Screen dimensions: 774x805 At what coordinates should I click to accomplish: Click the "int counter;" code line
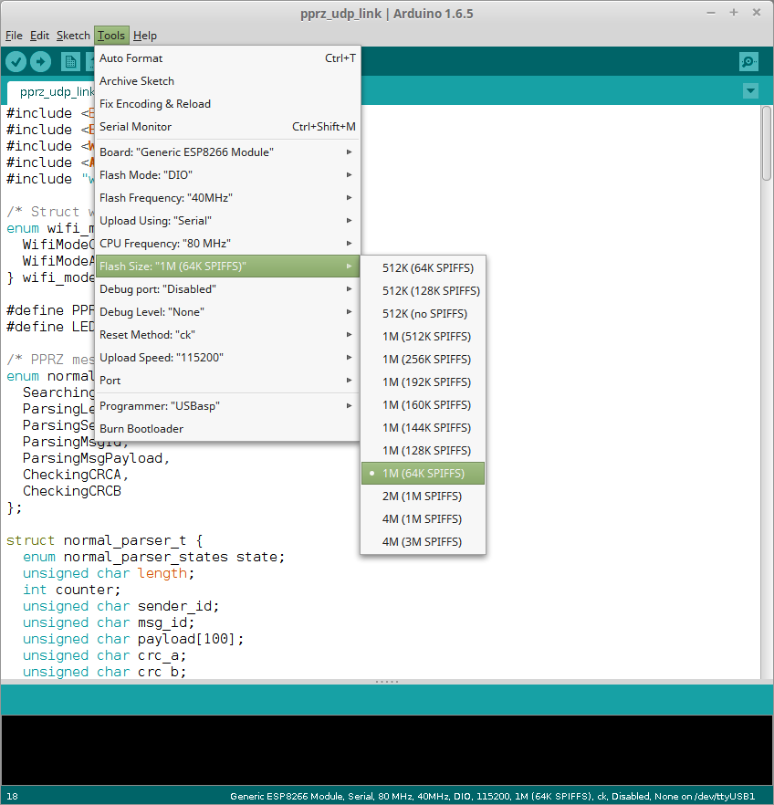click(71, 590)
